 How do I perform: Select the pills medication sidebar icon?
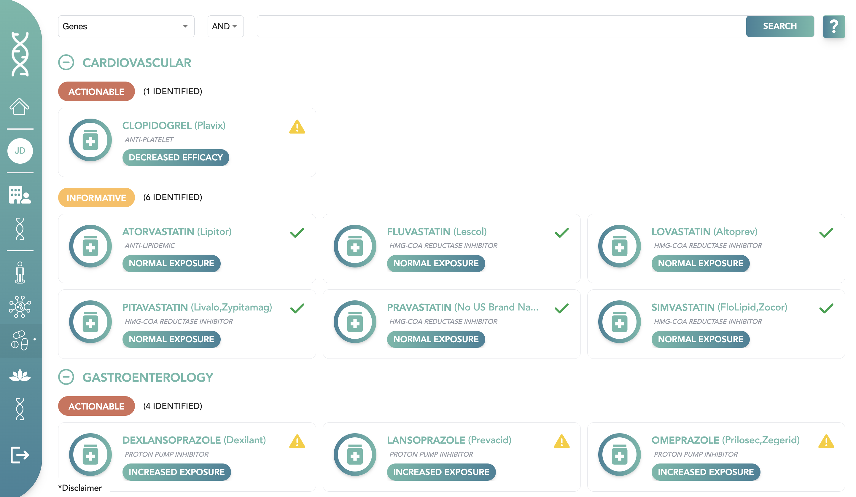pos(20,340)
